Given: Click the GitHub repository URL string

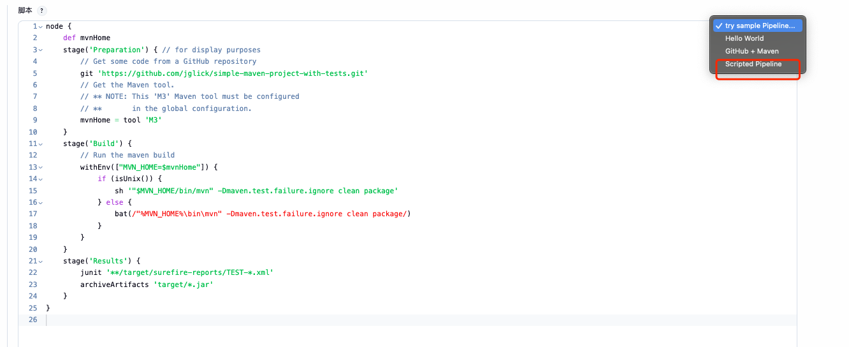Looking at the screenshot, I should click(233, 73).
